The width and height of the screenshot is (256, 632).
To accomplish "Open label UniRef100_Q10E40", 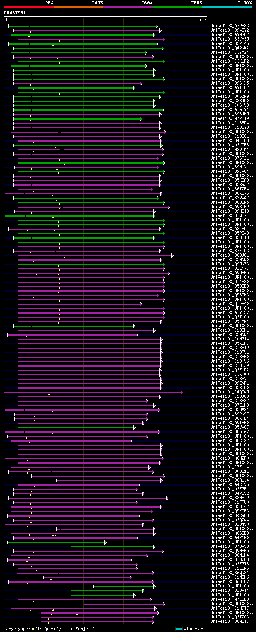I will 230,304.
